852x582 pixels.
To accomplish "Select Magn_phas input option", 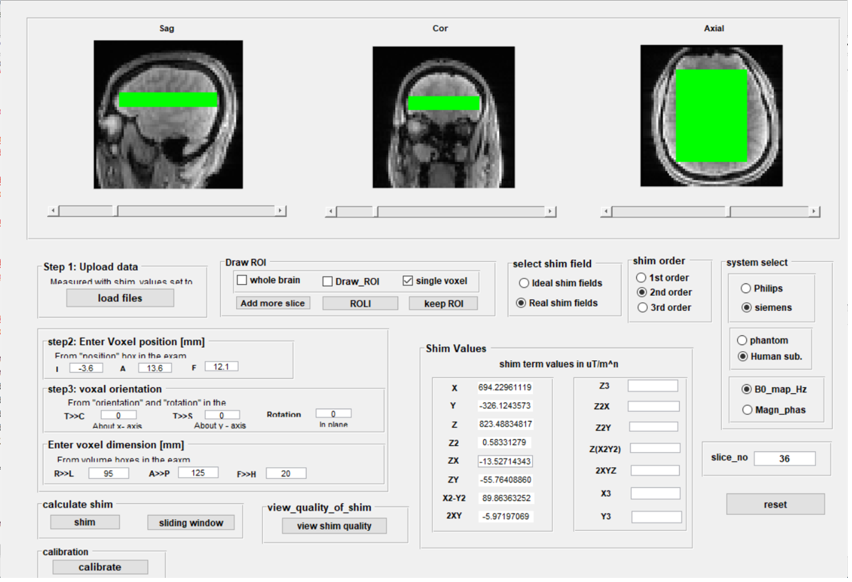I will tap(747, 410).
